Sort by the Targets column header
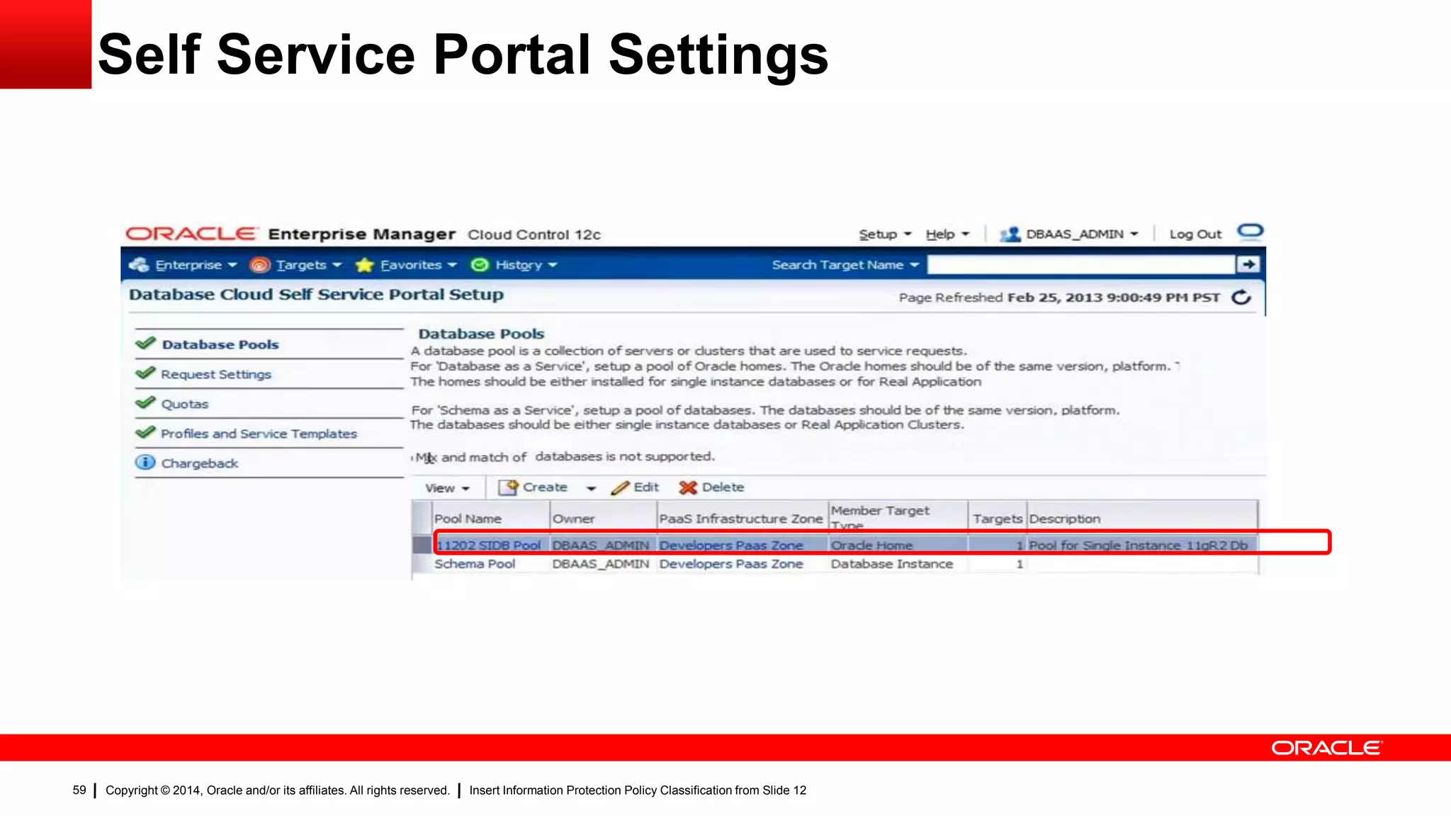 coord(998,518)
